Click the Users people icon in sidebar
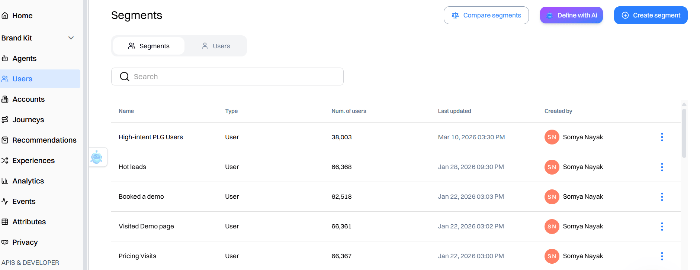700x270 pixels. (x=5, y=79)
